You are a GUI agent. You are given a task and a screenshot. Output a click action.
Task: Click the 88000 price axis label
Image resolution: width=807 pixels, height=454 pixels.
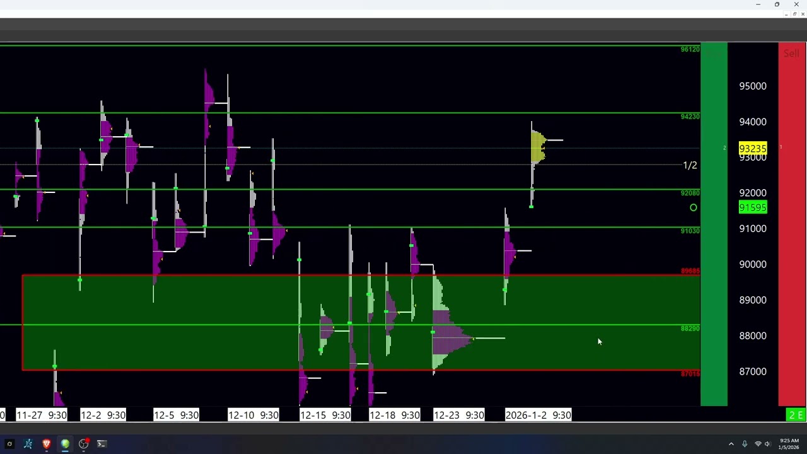tap(753, 335)
